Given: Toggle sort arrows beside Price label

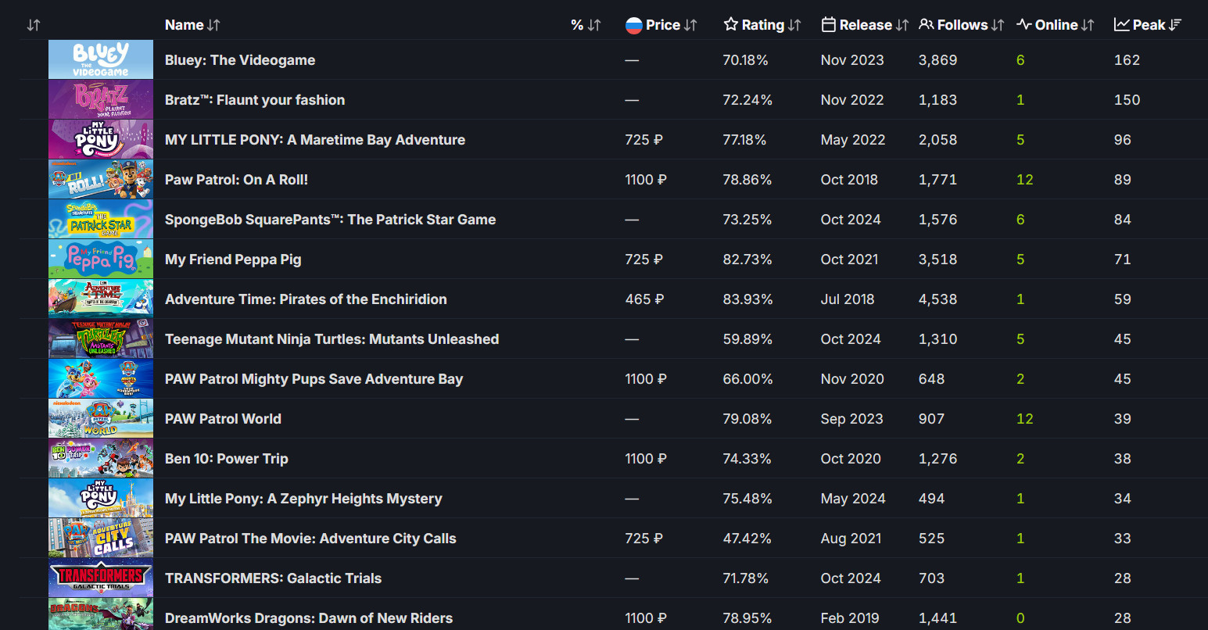Looking at the screenshot, I should click(690, 25).
